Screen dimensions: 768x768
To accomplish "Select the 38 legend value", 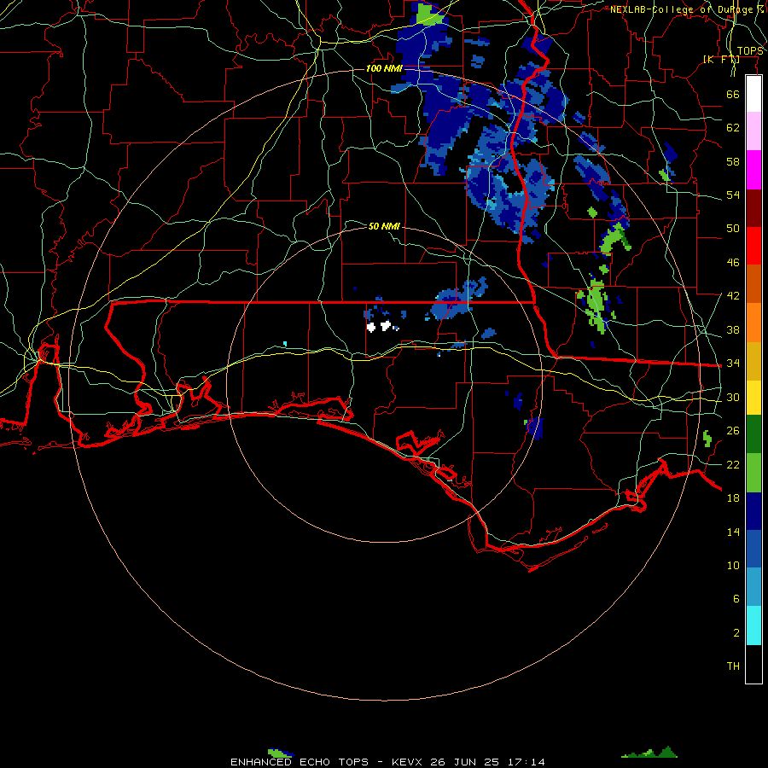I will [x=733, y=329].
